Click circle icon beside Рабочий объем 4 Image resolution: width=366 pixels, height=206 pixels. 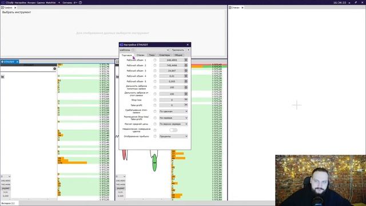155,76
